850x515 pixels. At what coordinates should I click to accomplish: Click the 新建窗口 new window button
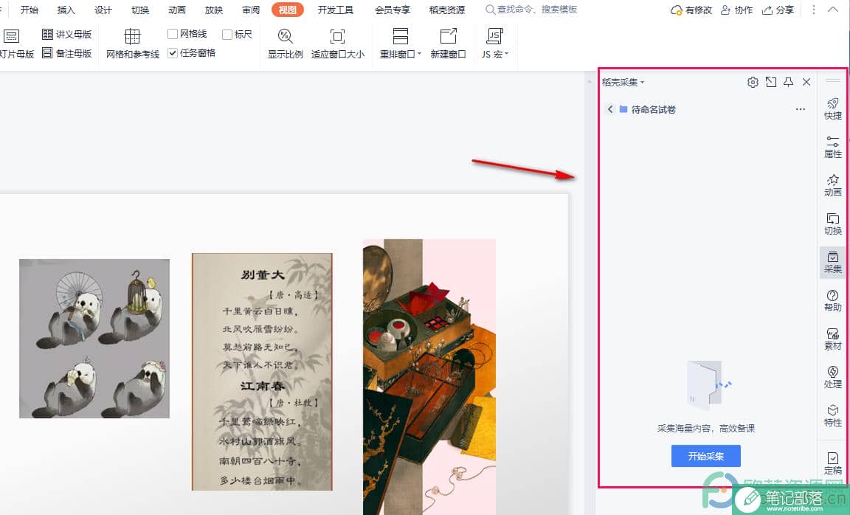pyautogui.click(x=448, y=44)
